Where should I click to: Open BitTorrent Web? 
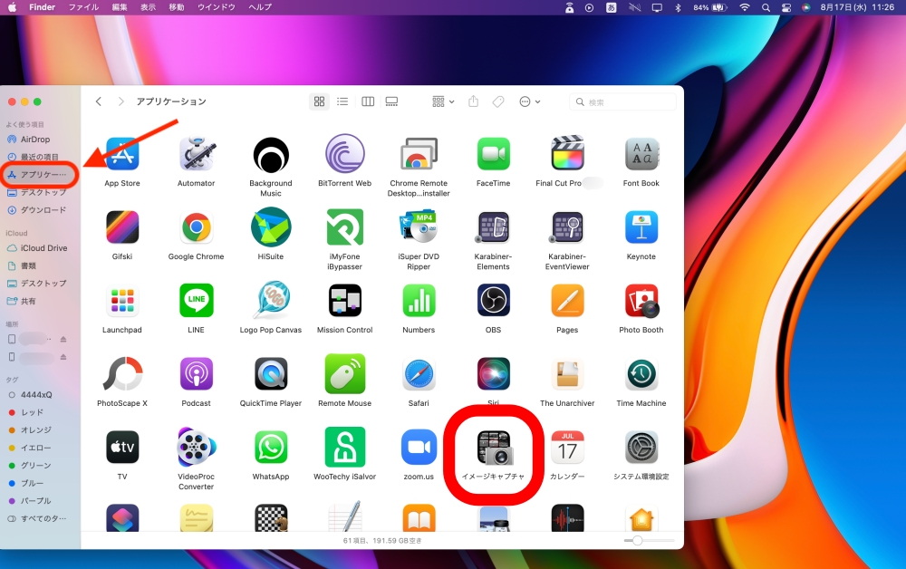345,154
